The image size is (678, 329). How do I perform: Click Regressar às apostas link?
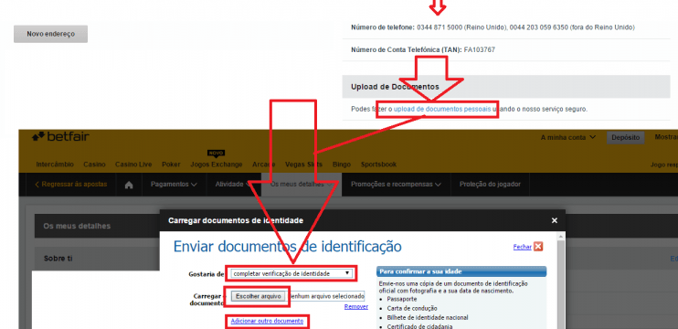tap(71, 185)
